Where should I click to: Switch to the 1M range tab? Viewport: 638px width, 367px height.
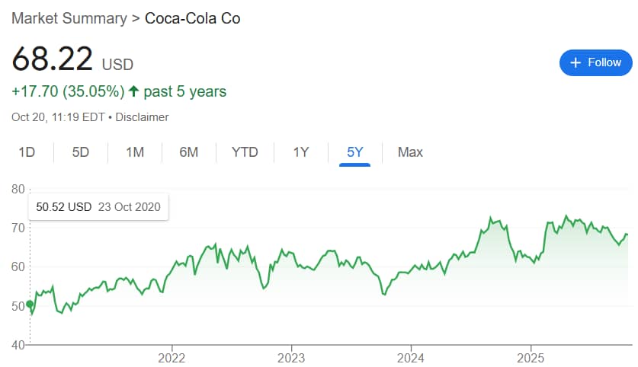click(135, 152)
